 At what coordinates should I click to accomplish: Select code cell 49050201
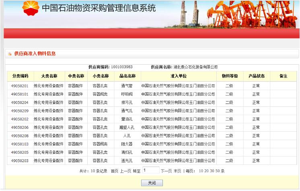20,86
